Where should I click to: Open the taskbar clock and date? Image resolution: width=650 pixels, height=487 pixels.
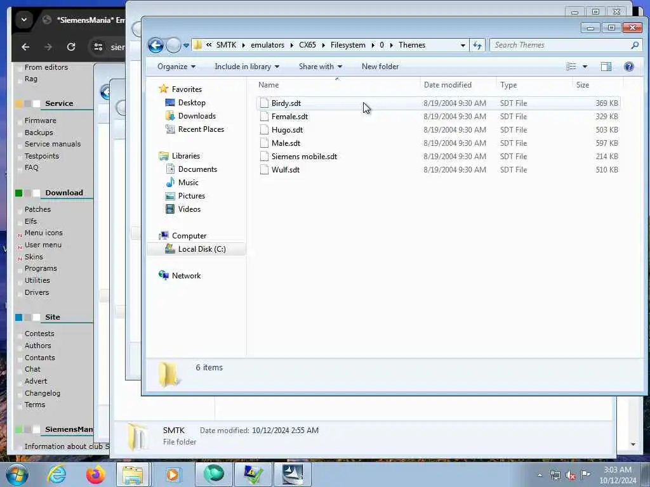coord(618,475)
